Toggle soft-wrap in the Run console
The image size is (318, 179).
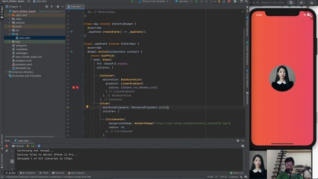click(x=12, y=161)
